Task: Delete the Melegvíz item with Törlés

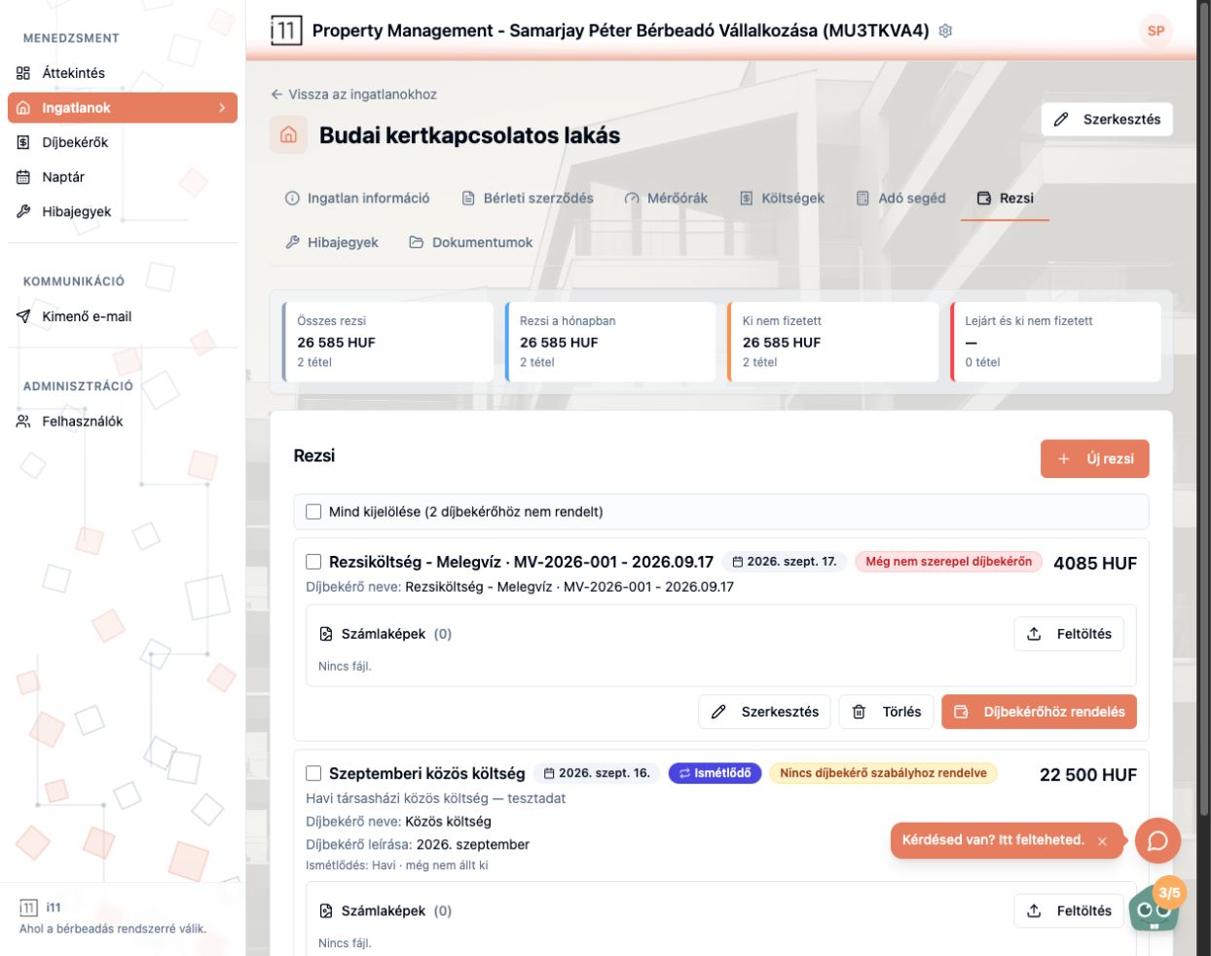Action: [887, 712]
